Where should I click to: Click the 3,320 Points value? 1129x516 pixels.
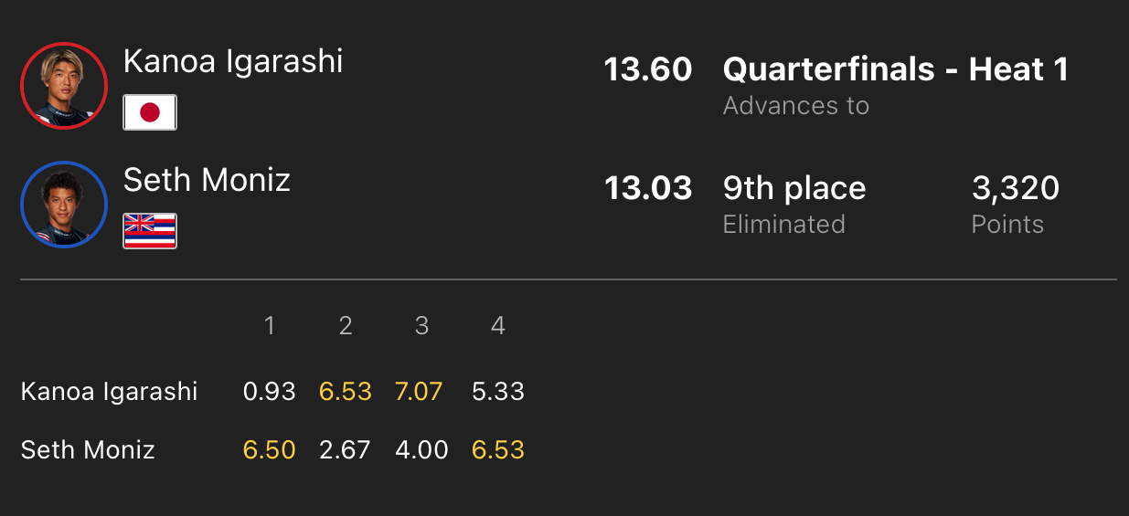click(1016, 188)
